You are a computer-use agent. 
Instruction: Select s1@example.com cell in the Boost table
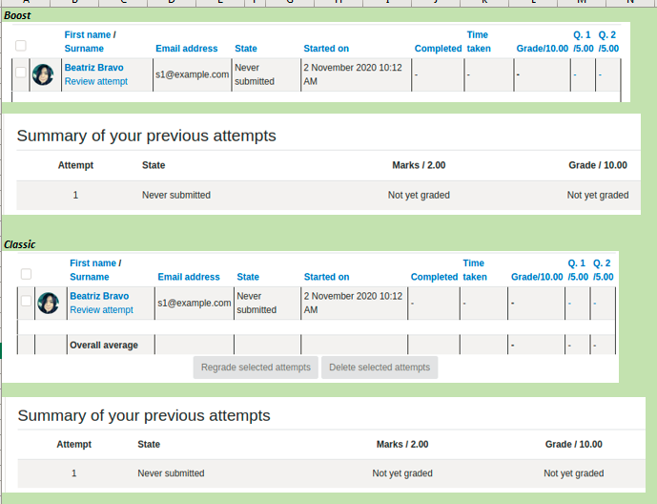tap(193, 74)
